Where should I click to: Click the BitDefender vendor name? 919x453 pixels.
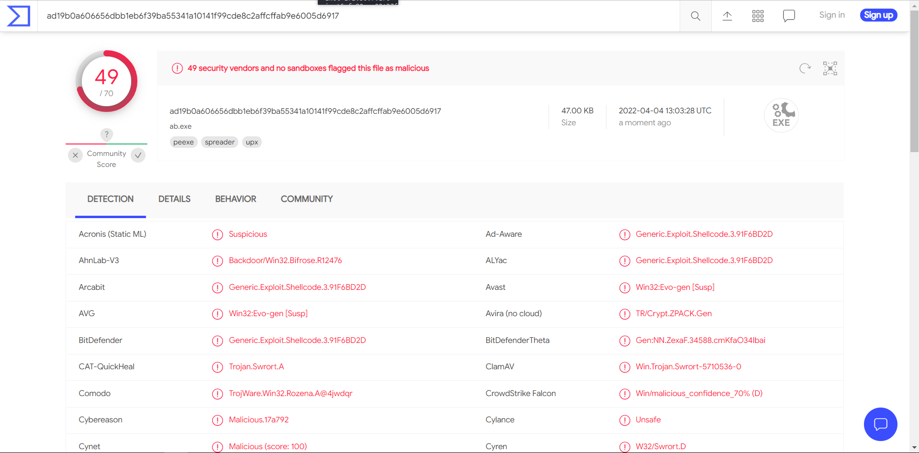click(x=101, y=341)
